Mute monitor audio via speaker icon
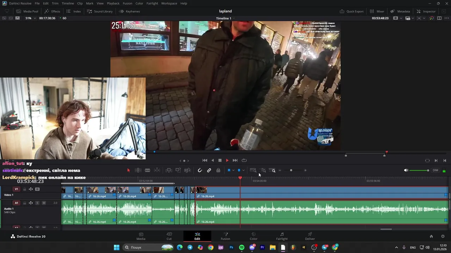 click(406, 170)
